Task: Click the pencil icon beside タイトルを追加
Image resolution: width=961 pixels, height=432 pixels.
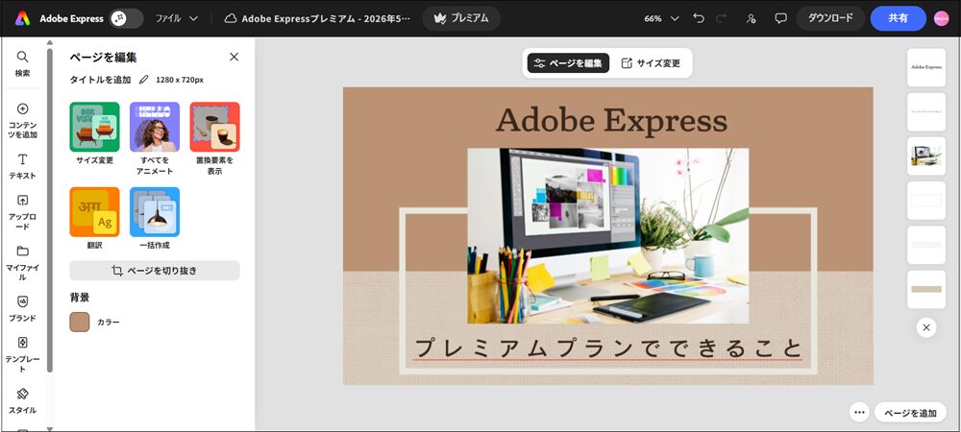Action: (x=143, y=80)
